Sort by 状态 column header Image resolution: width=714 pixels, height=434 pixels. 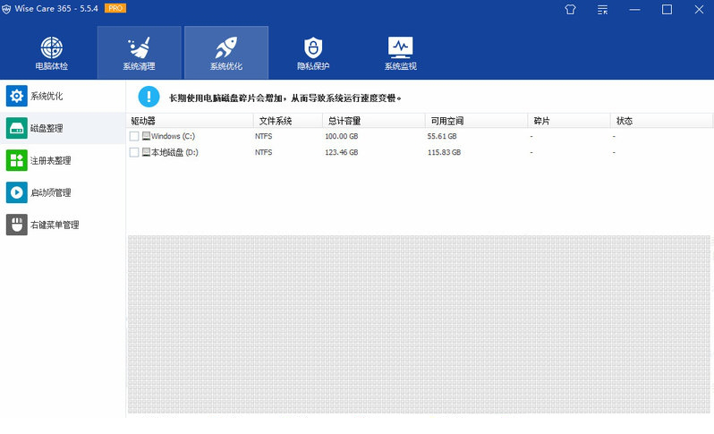click(661, 121)
